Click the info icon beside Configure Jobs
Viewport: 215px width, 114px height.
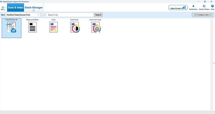210,15
